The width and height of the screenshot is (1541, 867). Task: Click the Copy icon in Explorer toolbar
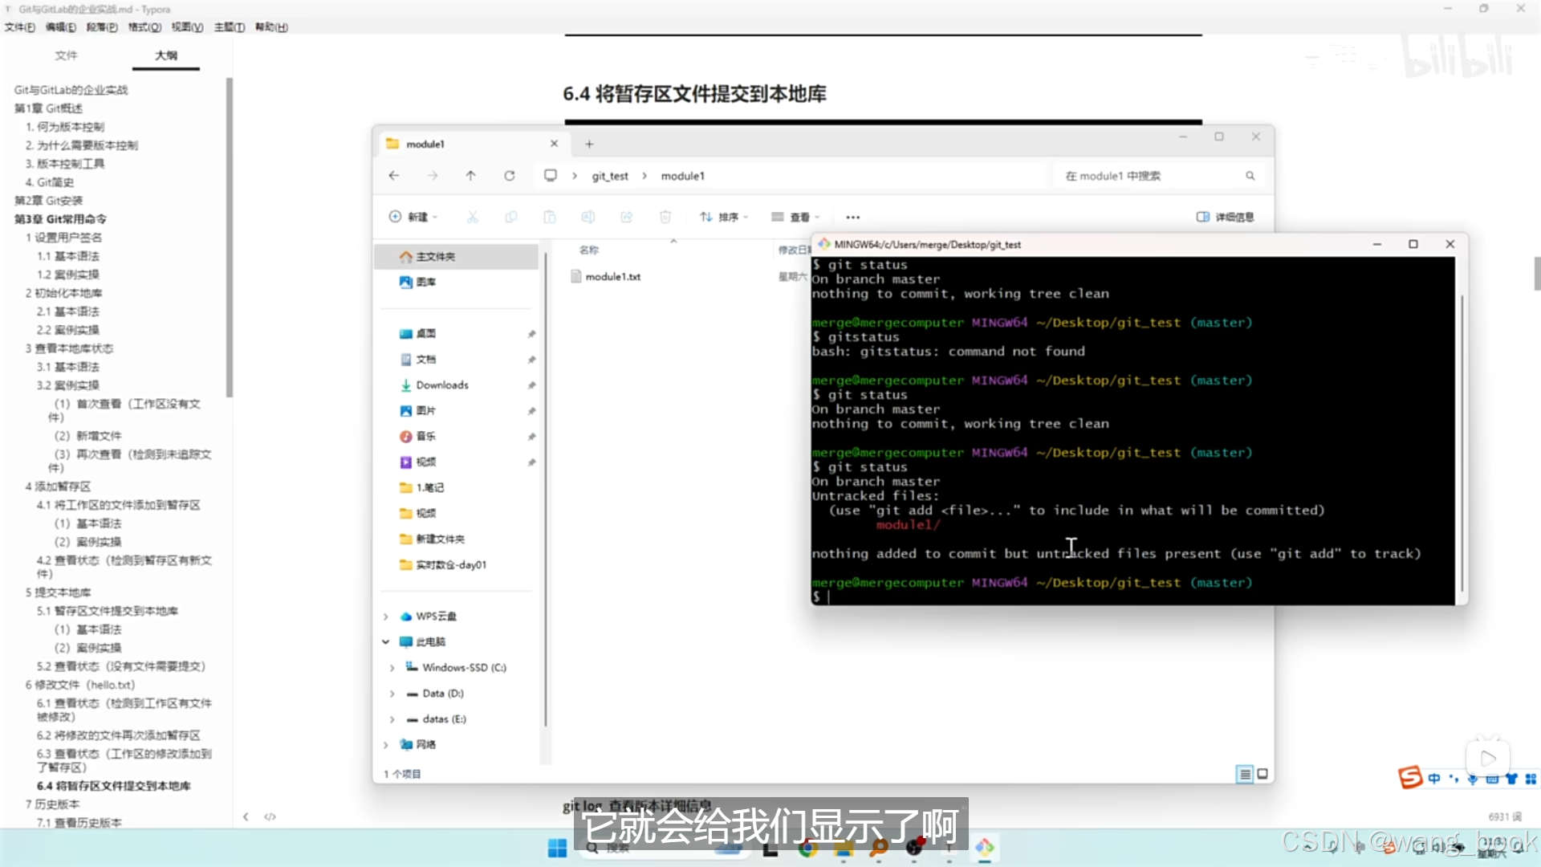511,217
